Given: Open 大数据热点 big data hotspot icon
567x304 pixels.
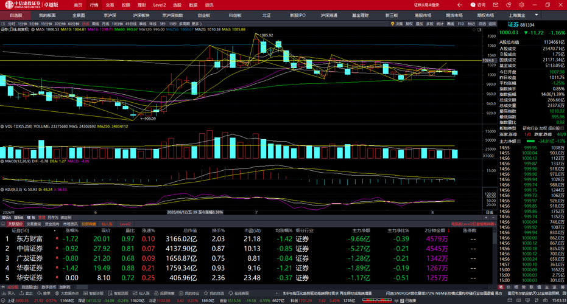Looking at the screenshot, I should tap(57, 293).
